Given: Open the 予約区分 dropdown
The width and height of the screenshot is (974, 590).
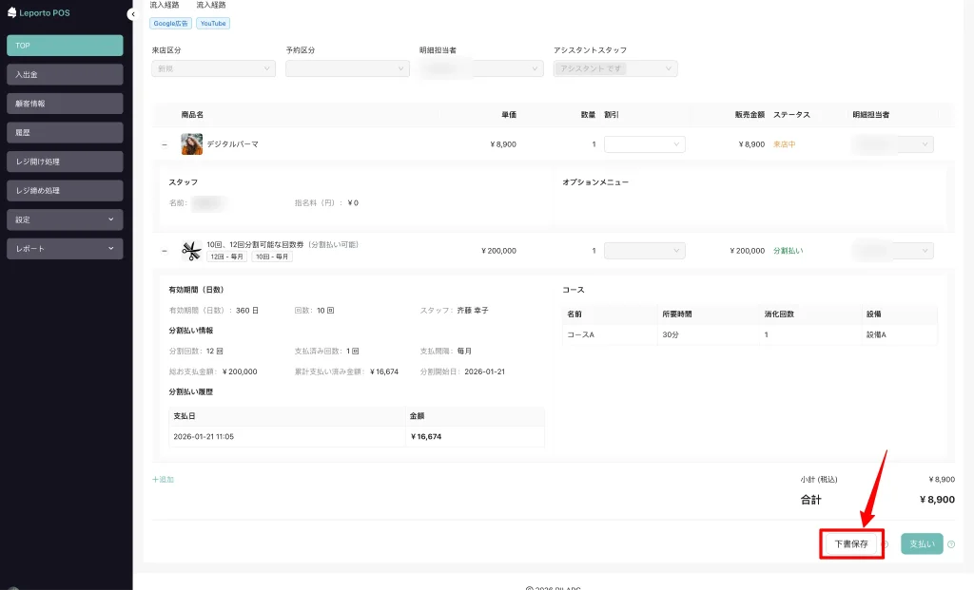Looking at the screenshot, I should coord(347,68).
